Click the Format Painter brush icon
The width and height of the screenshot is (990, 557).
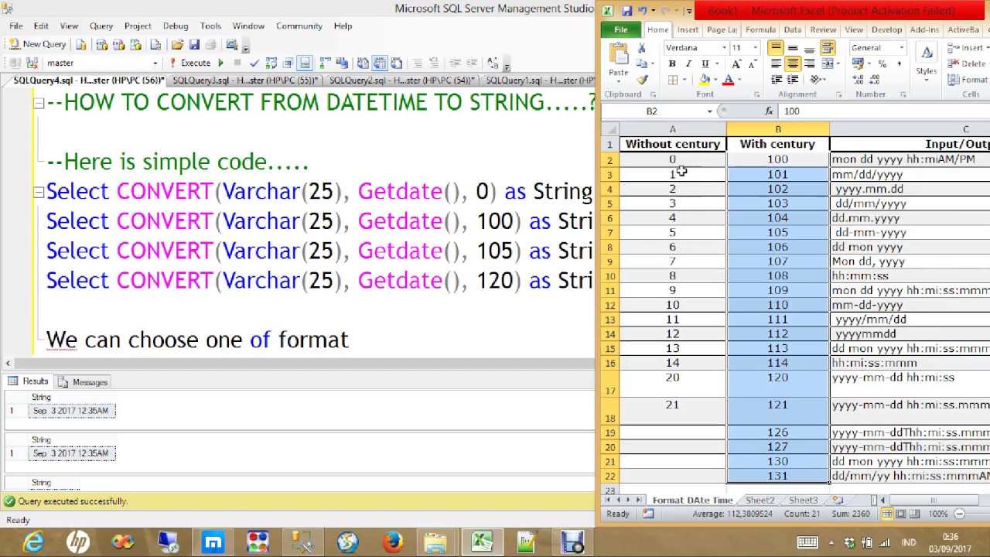642,79
